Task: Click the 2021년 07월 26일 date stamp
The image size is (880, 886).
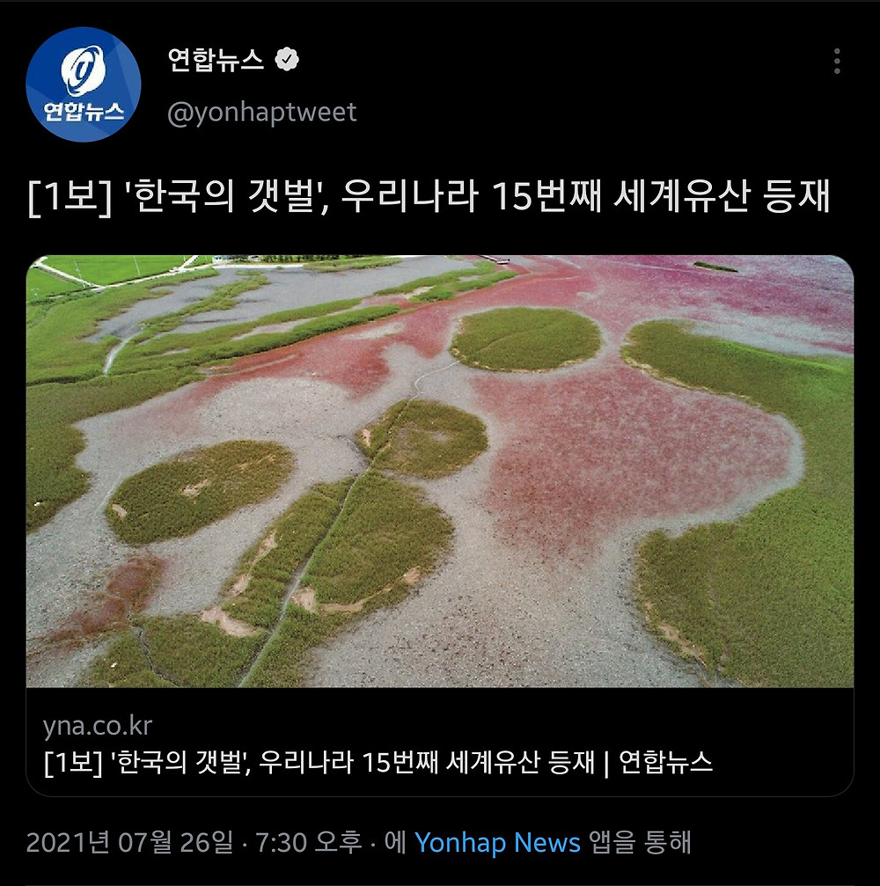Action: 129,843
